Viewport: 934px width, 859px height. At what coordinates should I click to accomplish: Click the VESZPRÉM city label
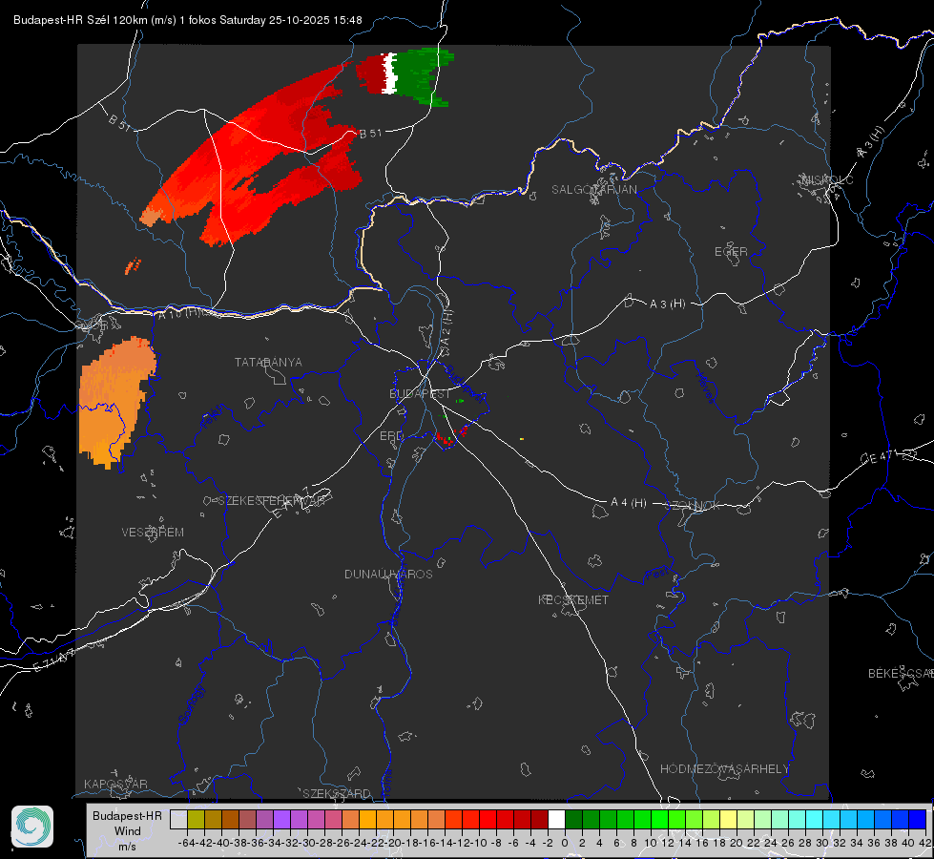[153, 533]
